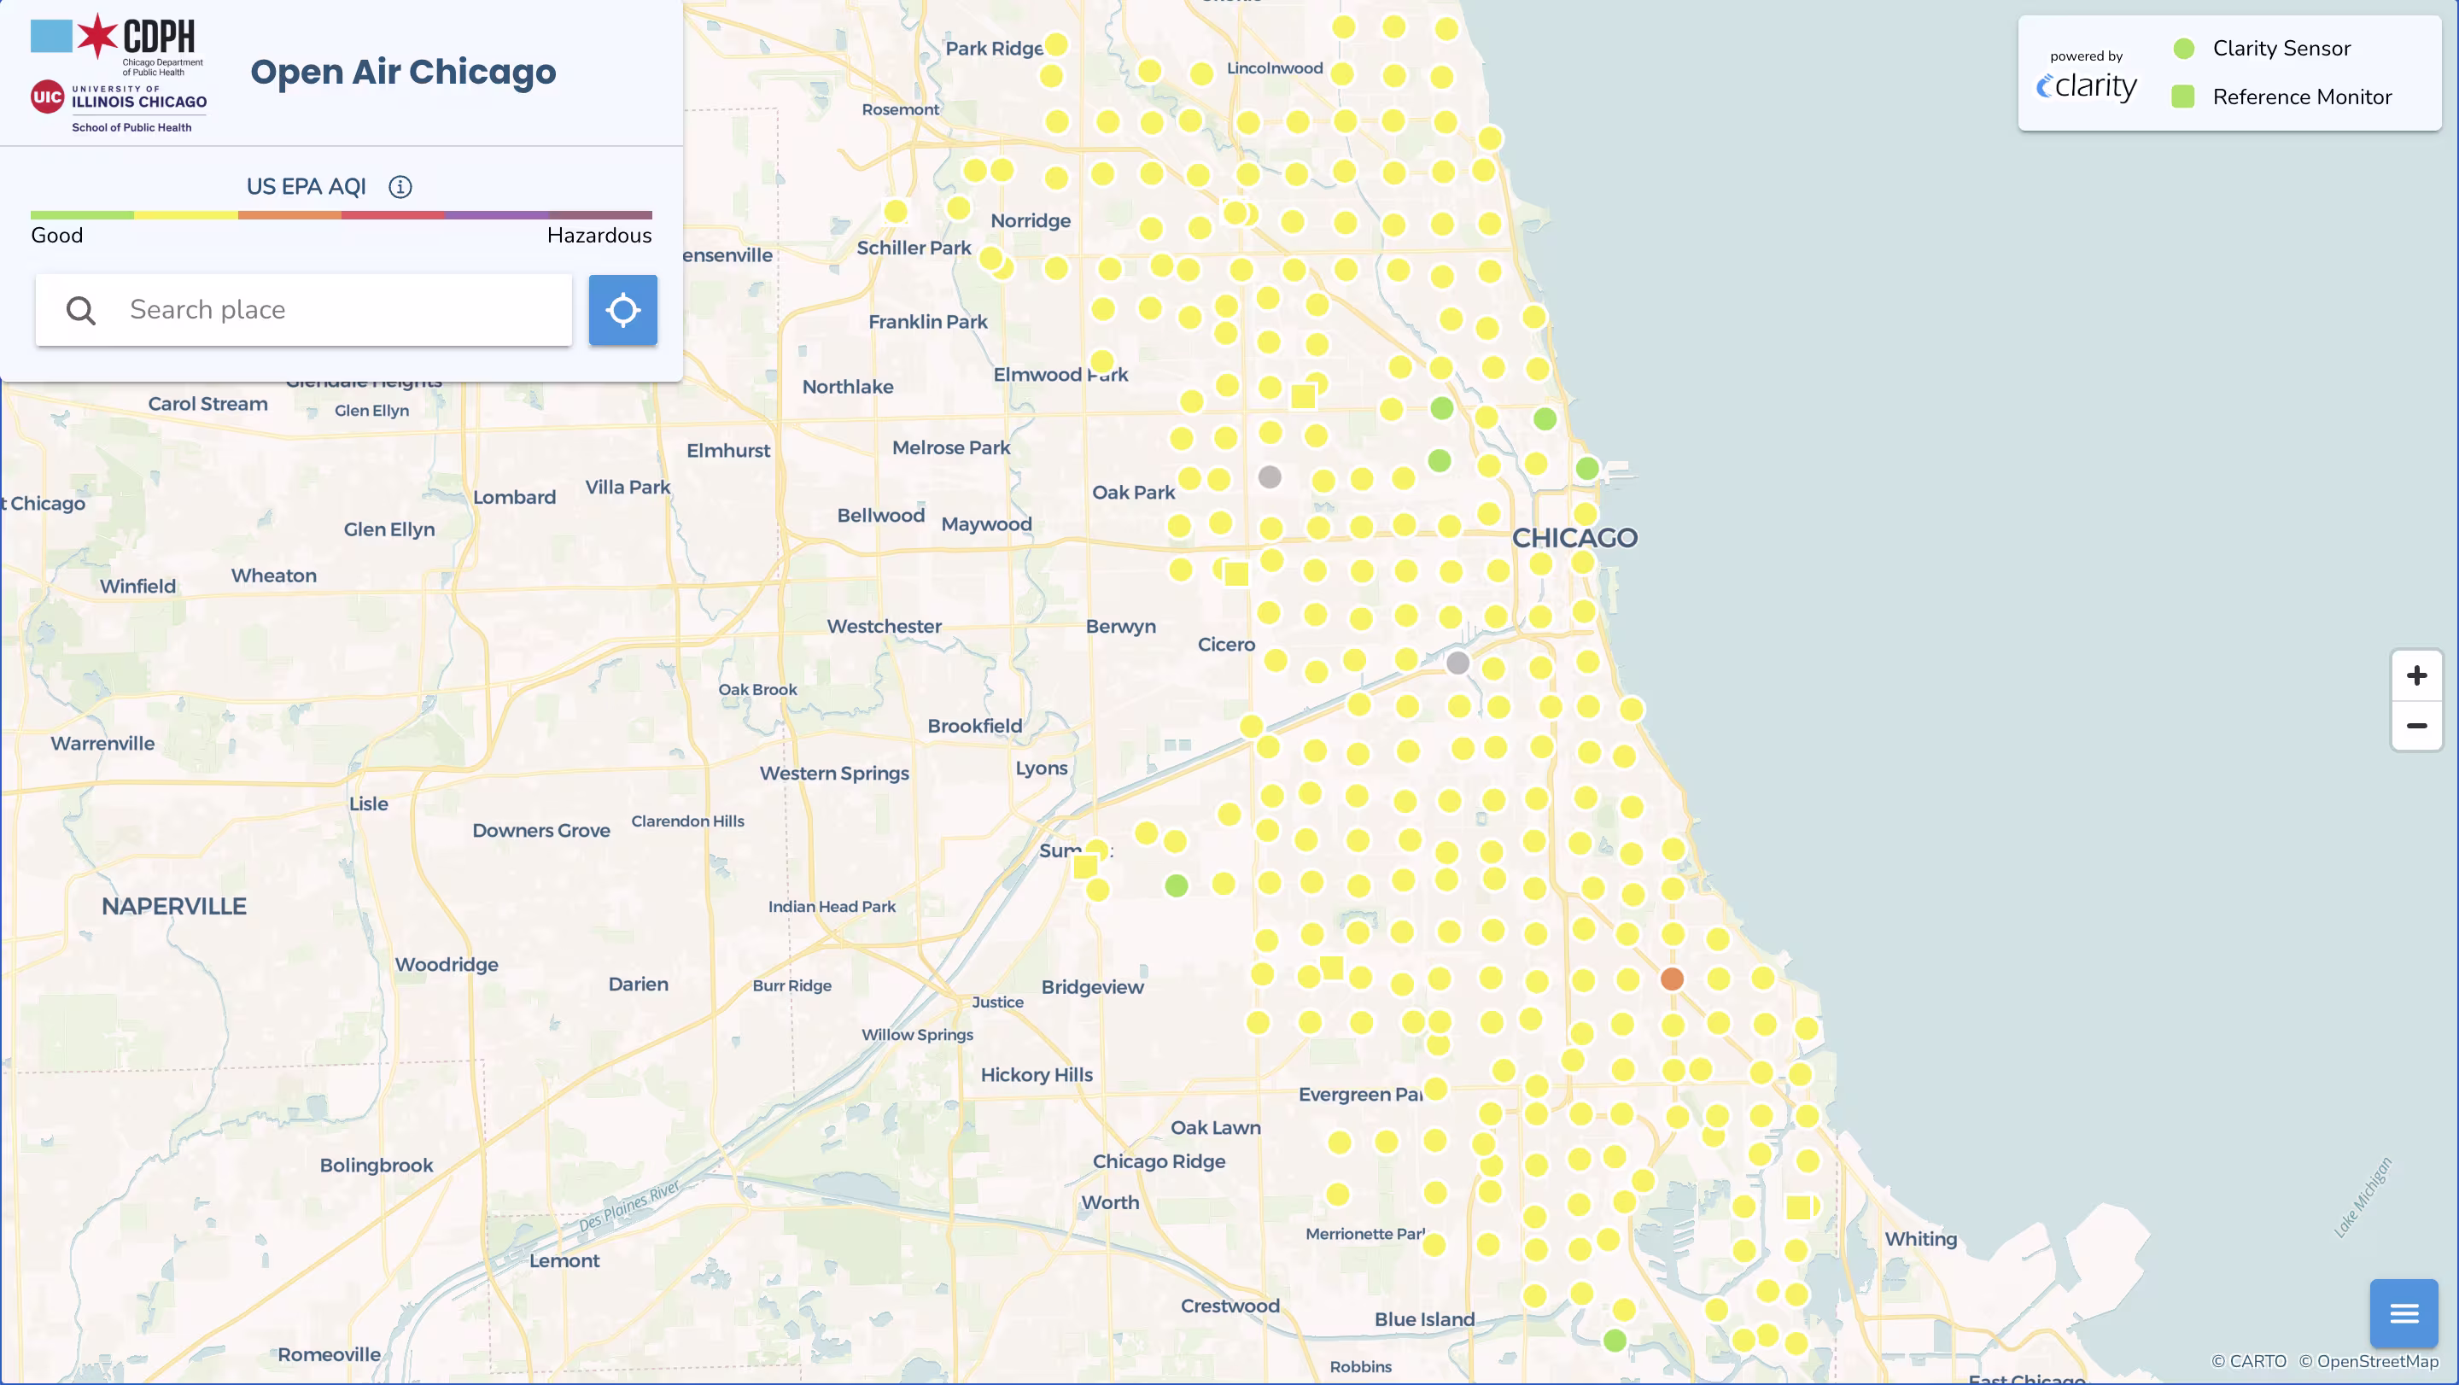
Task: Click the green sensor near Summit
Action: tap(1176, 885)
